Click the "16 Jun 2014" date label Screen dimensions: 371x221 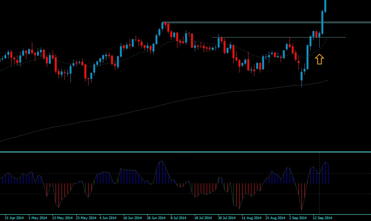(x=133, y=218)
